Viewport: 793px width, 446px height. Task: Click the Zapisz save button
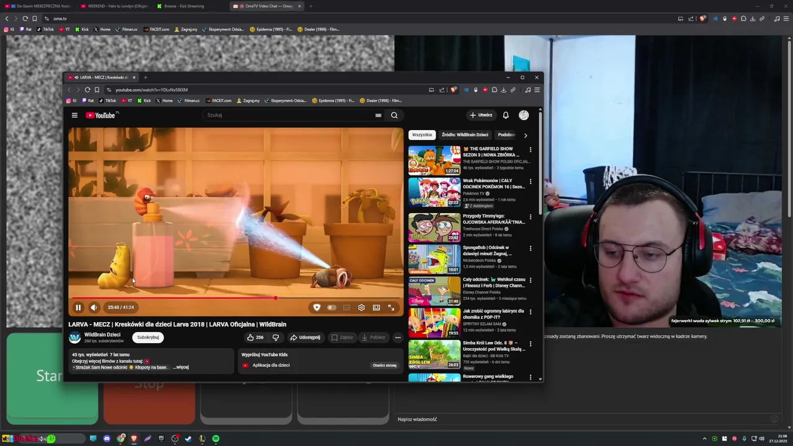[341, 338]
